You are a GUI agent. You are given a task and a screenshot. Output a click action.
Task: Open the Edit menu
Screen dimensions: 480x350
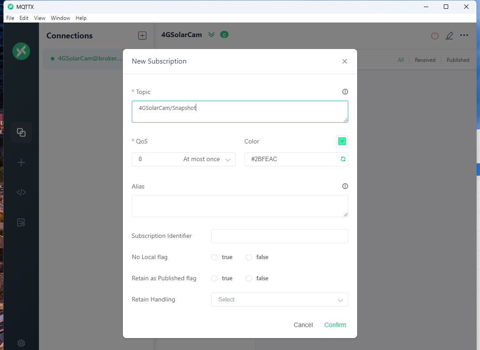pos(24,18)
